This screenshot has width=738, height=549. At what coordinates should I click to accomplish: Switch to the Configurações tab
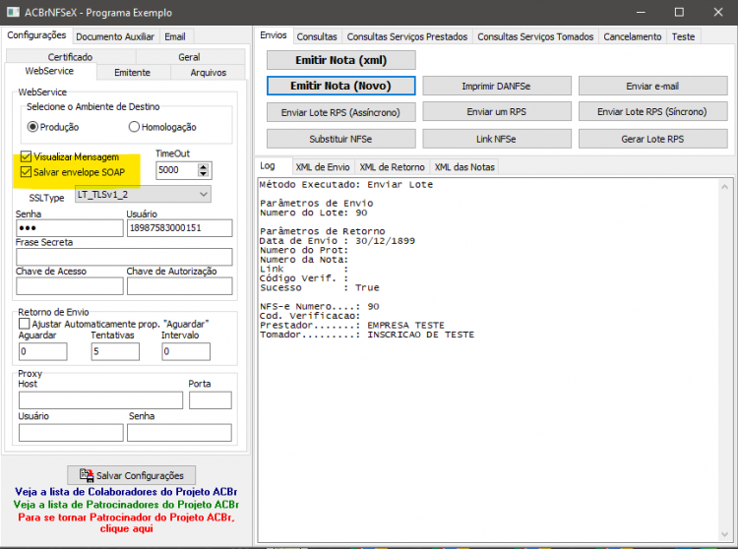coord(36,35)
